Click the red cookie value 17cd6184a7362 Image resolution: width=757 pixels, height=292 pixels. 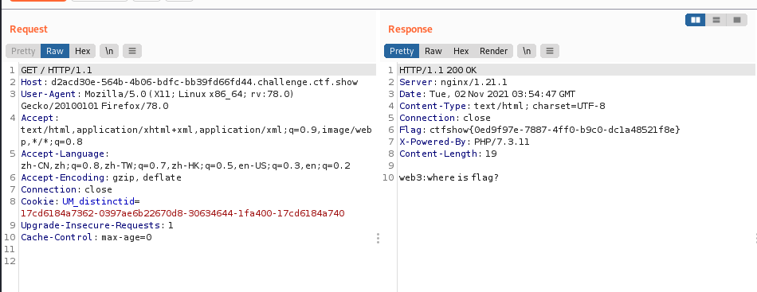(182, 213)
